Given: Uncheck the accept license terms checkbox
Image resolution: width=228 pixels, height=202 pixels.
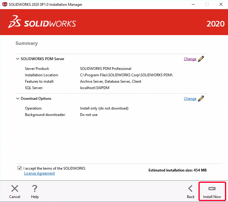Looking at the screenshot, I should pyautogui.click(x=19, y=168).
